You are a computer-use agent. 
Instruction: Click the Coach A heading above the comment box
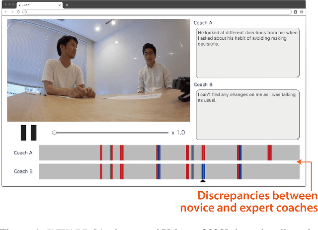tap(203, 23)
